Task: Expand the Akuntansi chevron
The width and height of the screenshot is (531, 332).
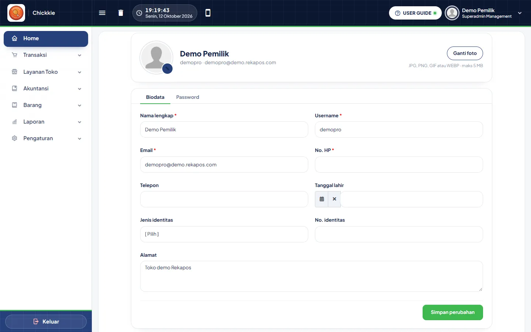Action: click(80, 89)
